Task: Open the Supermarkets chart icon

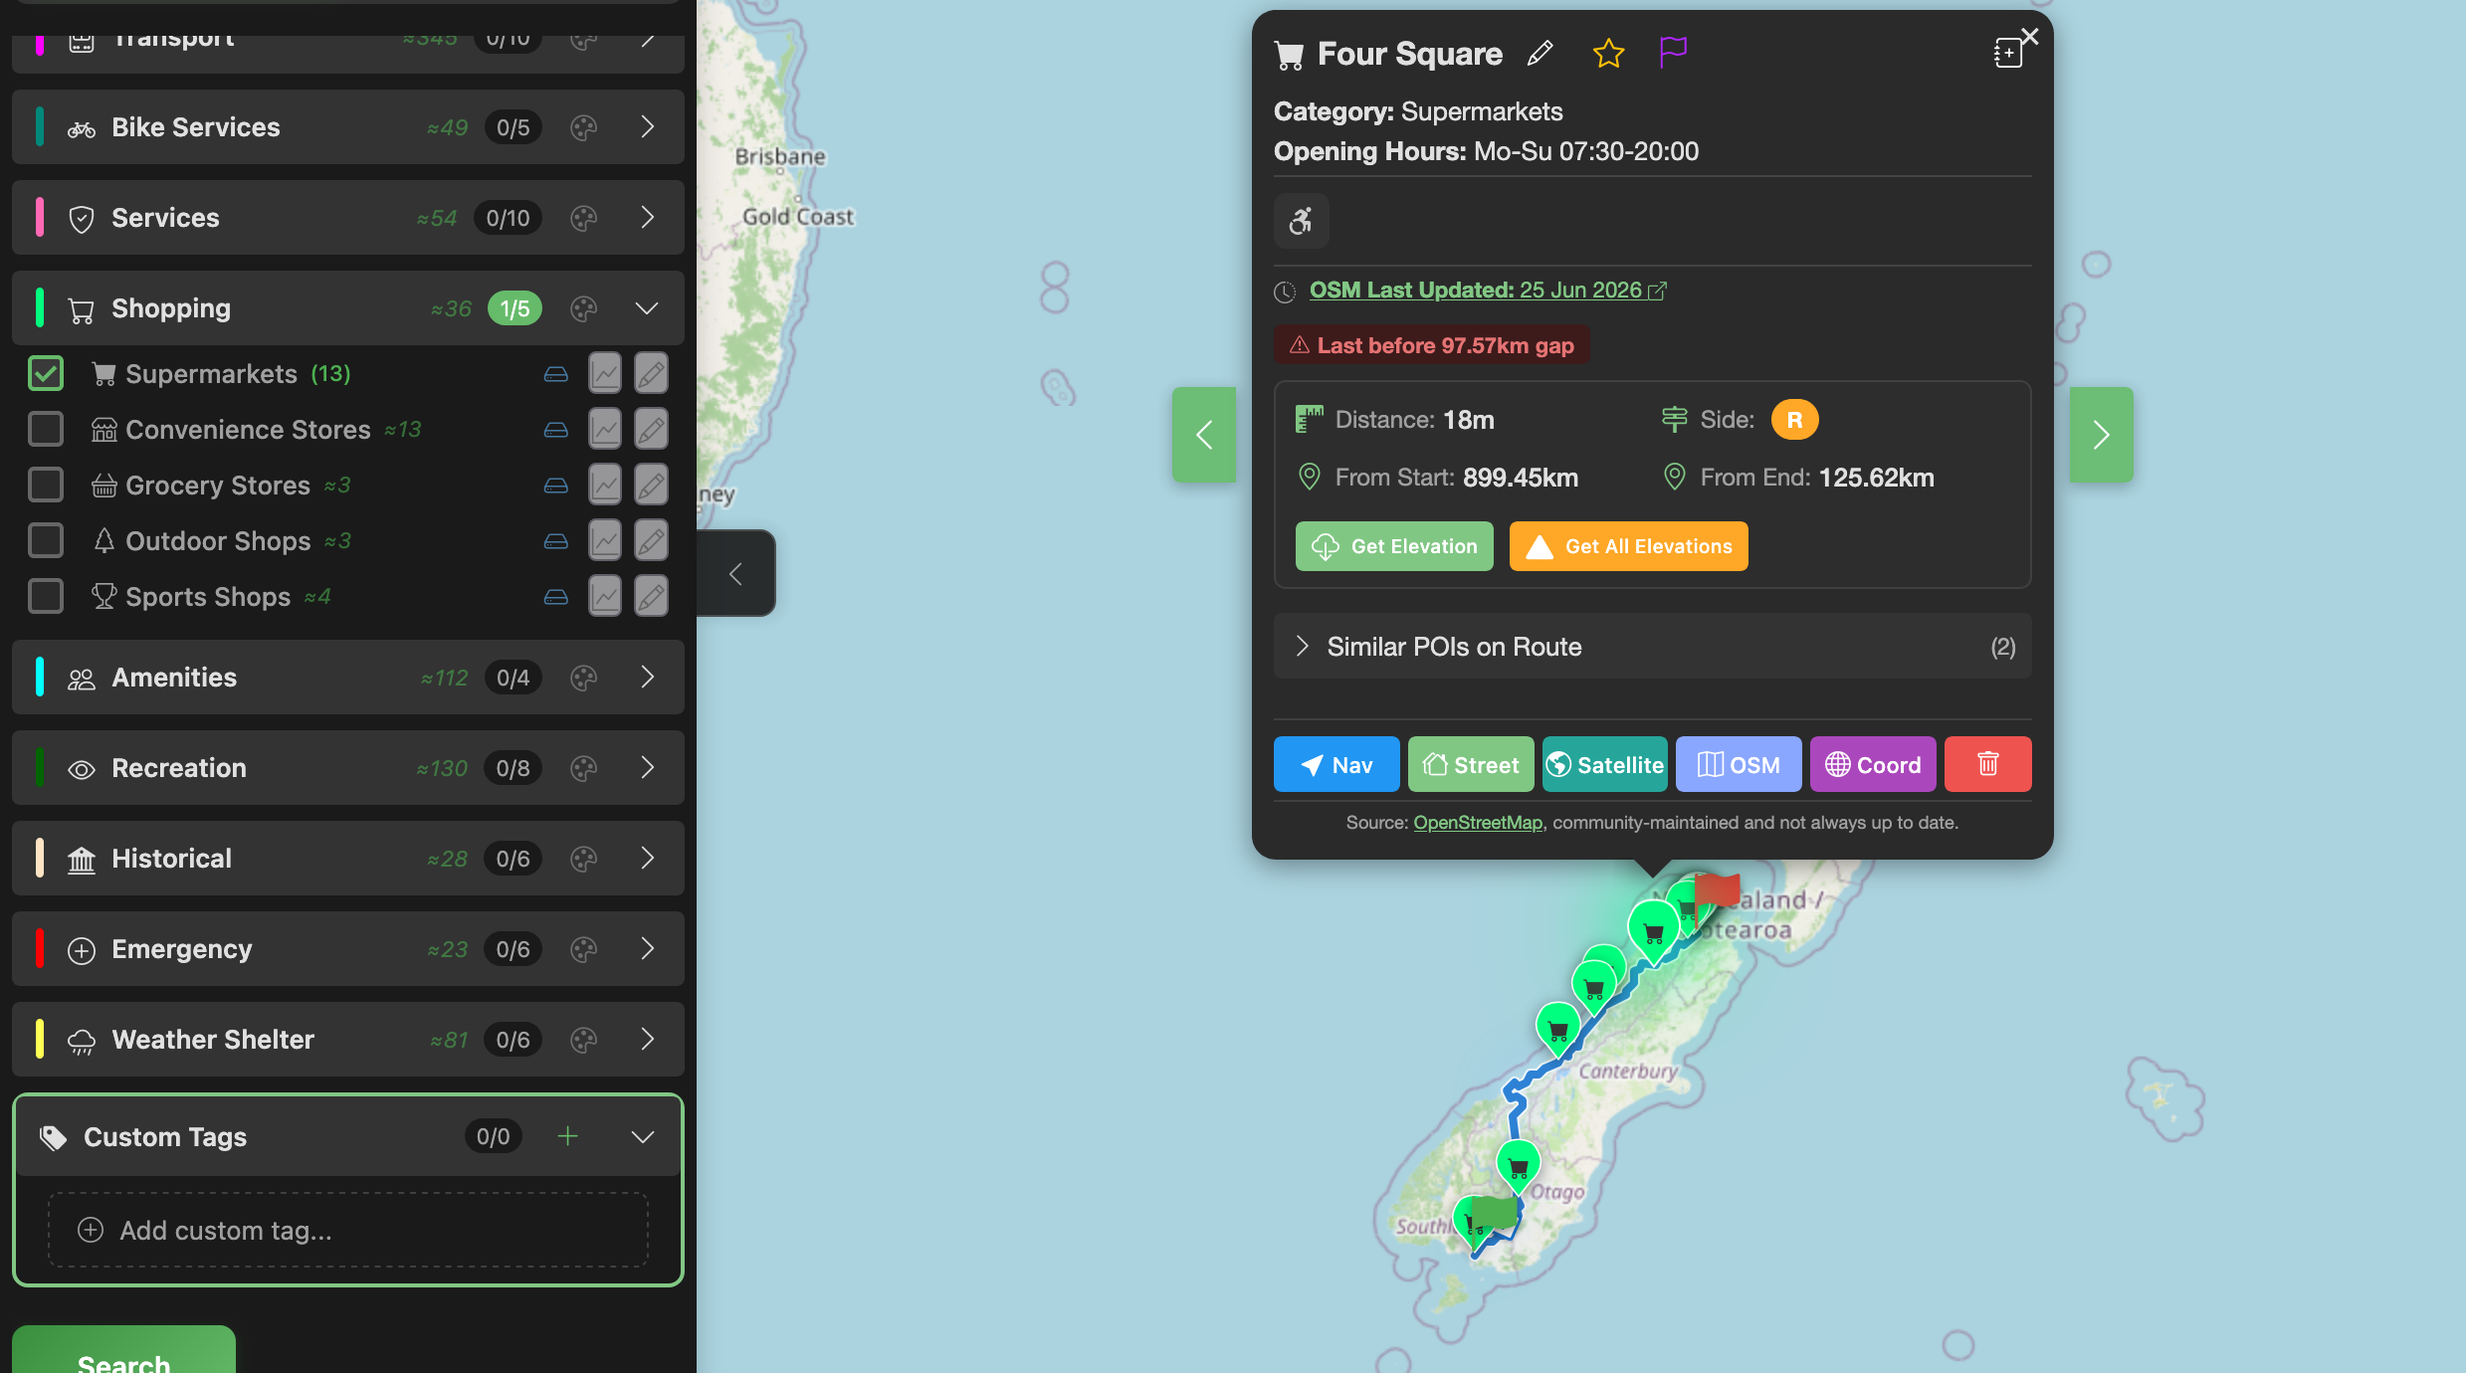Action: (605, 373)
